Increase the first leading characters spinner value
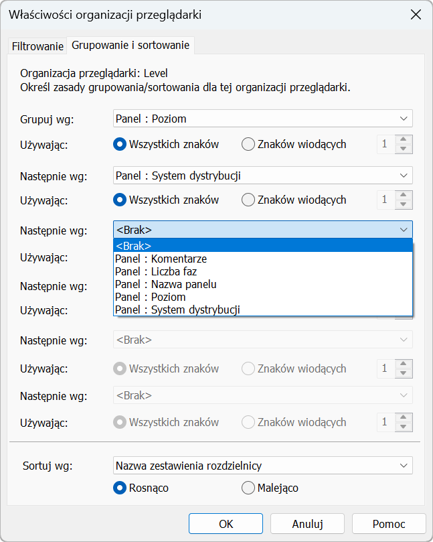This screenshot has width=433, height=542. coord(404,139)
